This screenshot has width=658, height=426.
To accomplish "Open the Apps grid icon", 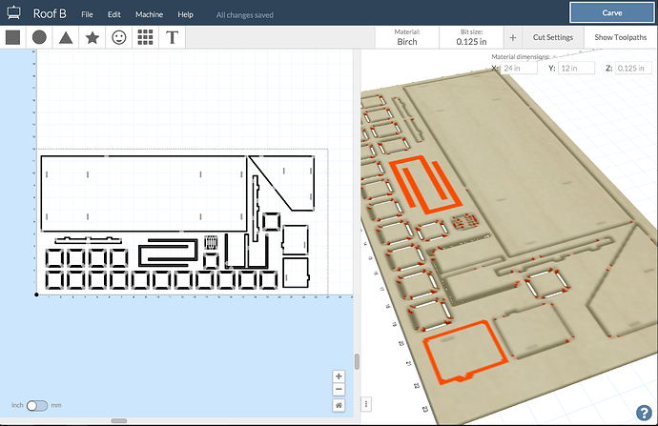I will pos(146,37).
